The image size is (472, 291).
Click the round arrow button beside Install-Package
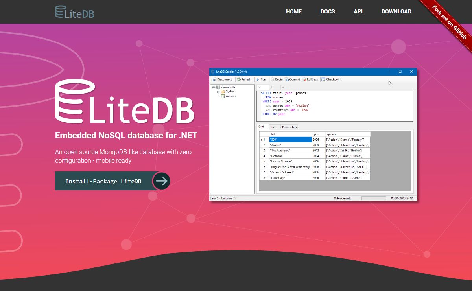coord(161,181)
